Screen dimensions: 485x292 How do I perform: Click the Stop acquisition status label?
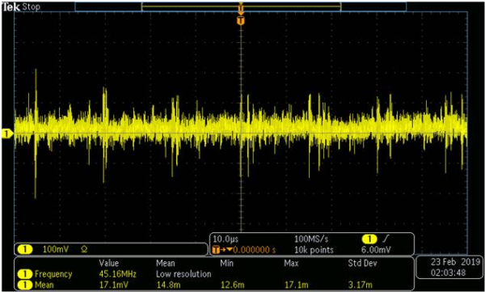[x=31, y=6]
